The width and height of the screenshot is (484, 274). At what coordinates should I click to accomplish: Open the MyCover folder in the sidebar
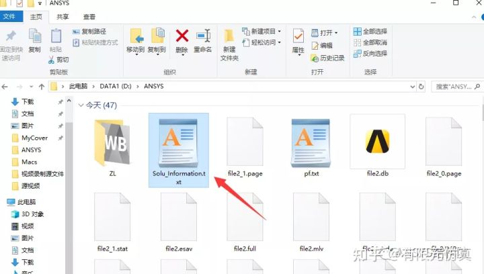(x=34, y=138)
